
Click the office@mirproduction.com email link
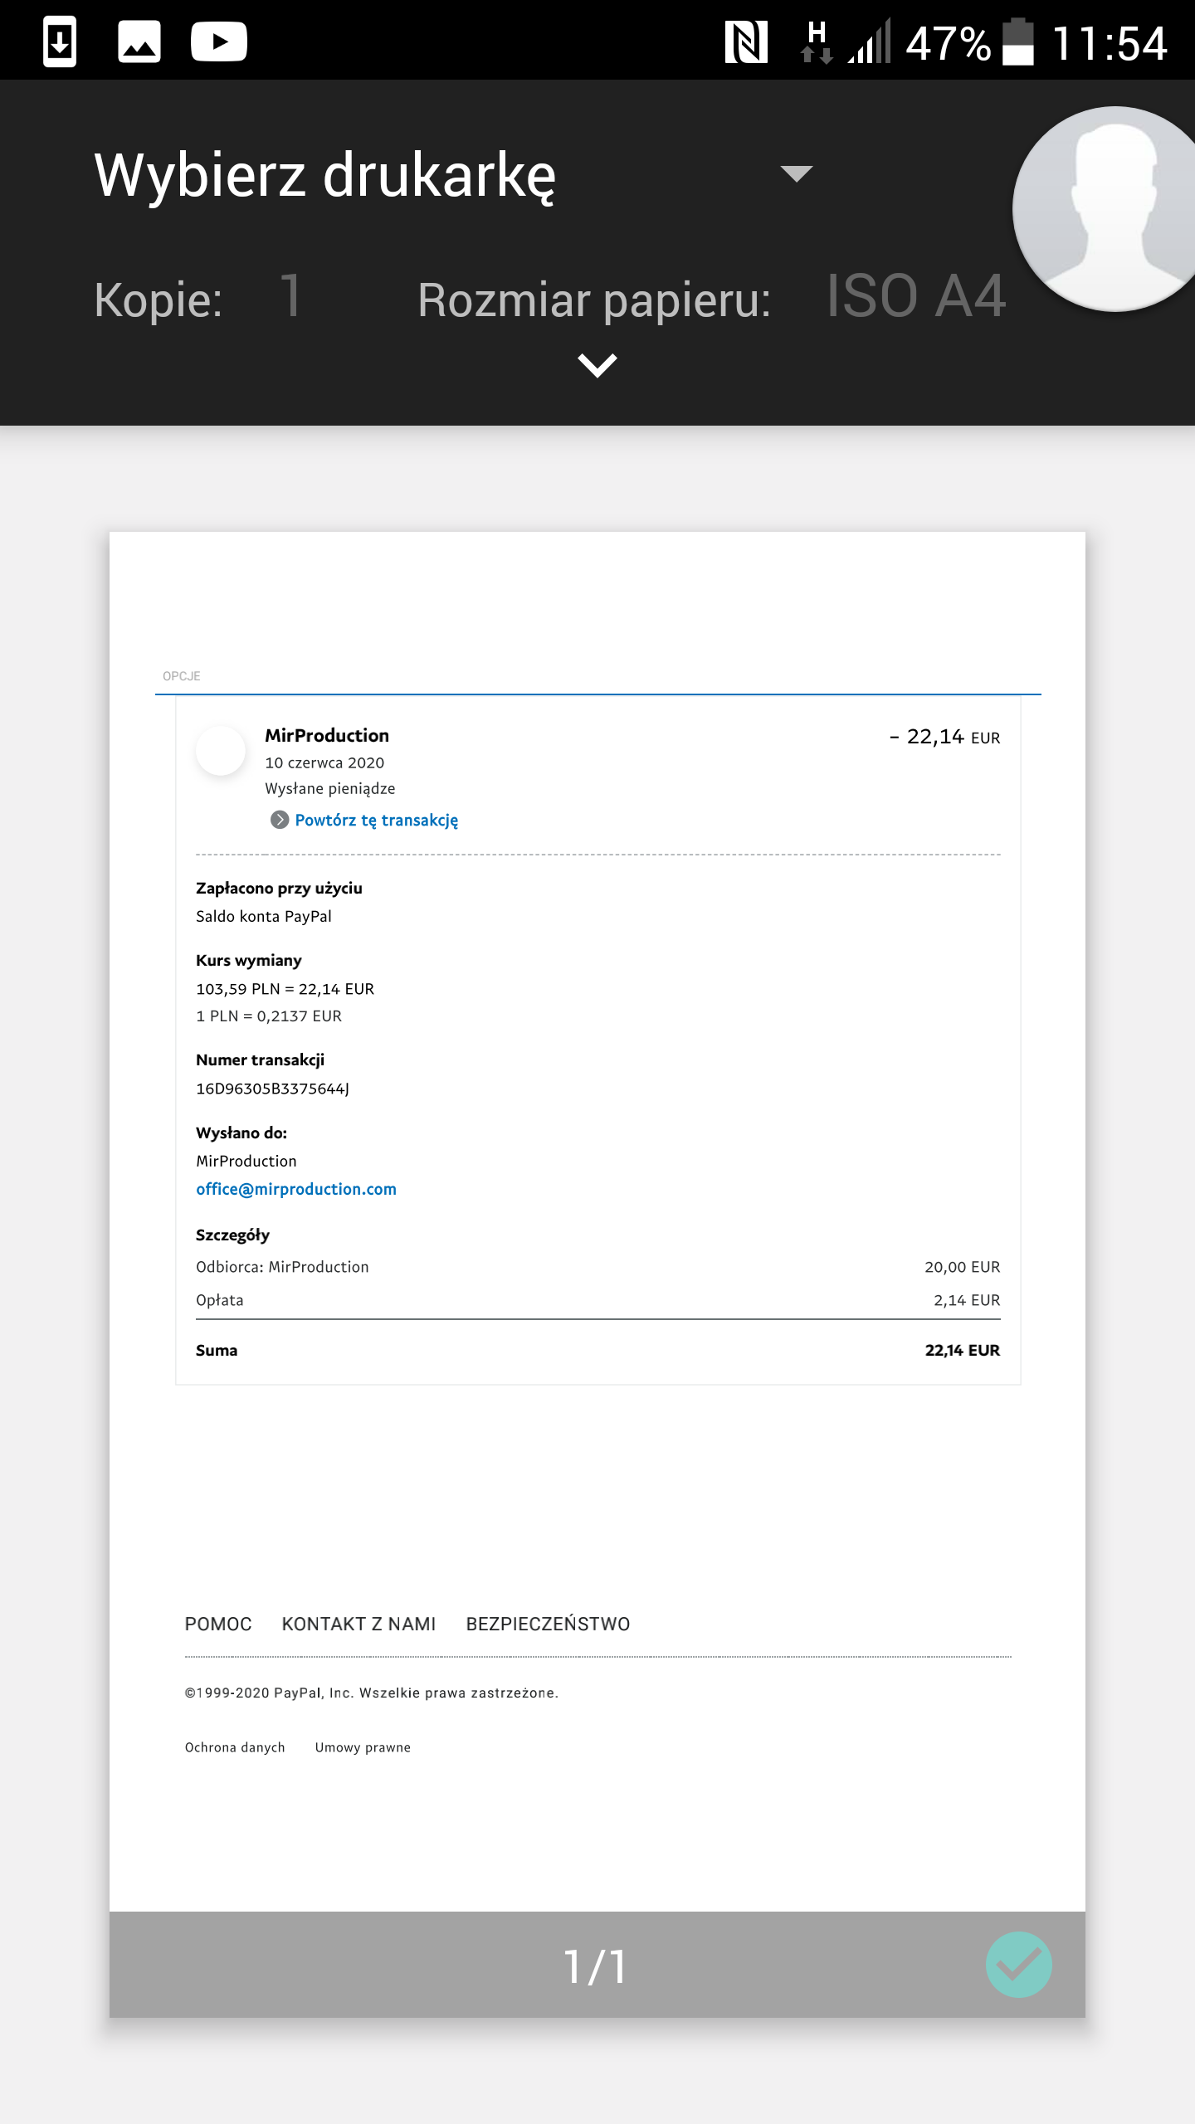coord(296,1189)
